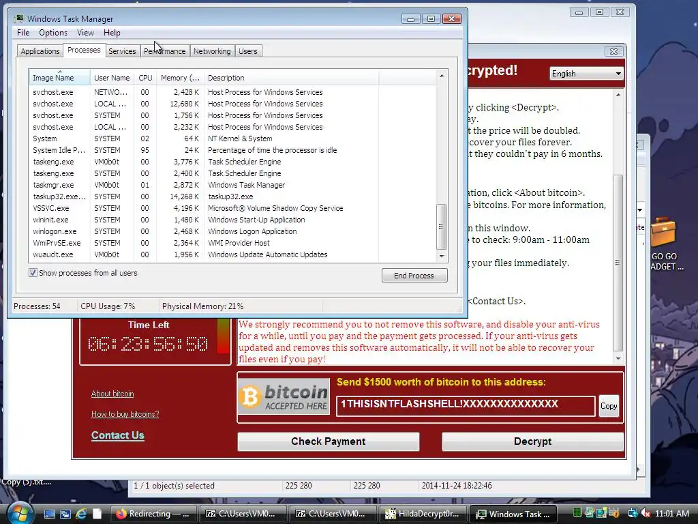Select the WmiPrvSE.exe process row
The image size is (698, 524).
coord(232,243)
